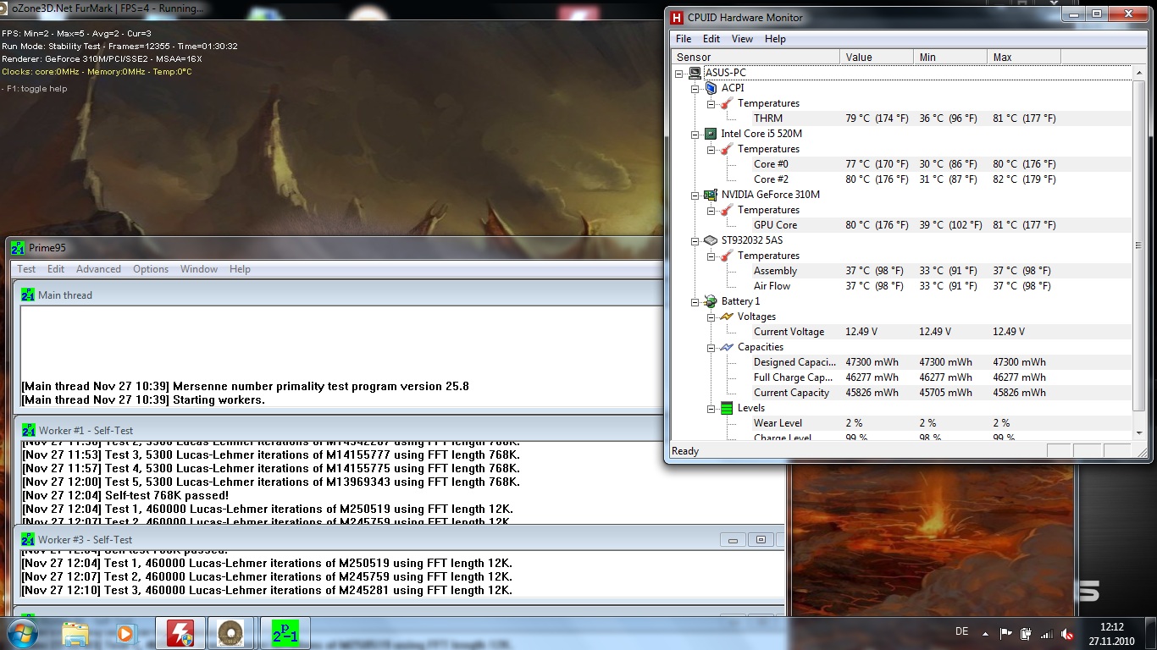Image resolution: width=1157 pixels, height=650 pixels.
Task: Collapse the Intel Core i5 520M node
Action: coord(695,134)
